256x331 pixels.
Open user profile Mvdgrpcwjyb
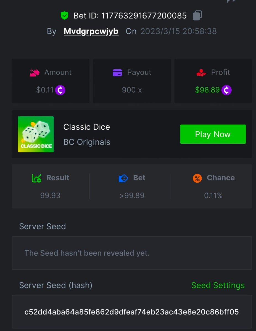pos(91,31)
